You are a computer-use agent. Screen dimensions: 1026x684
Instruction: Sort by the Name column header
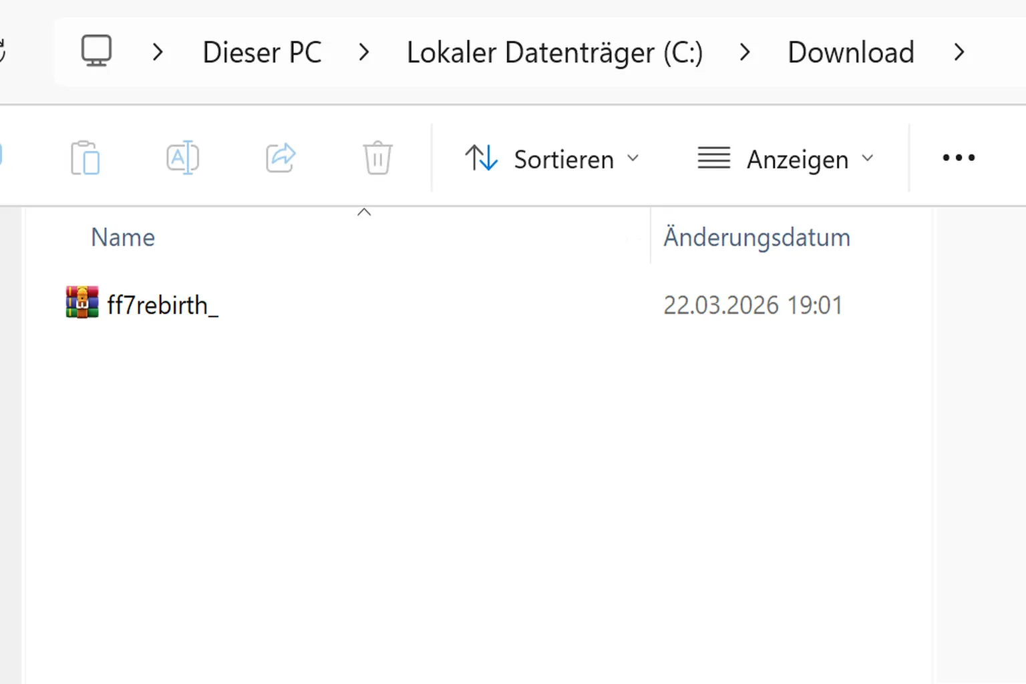tap(123, 237)
